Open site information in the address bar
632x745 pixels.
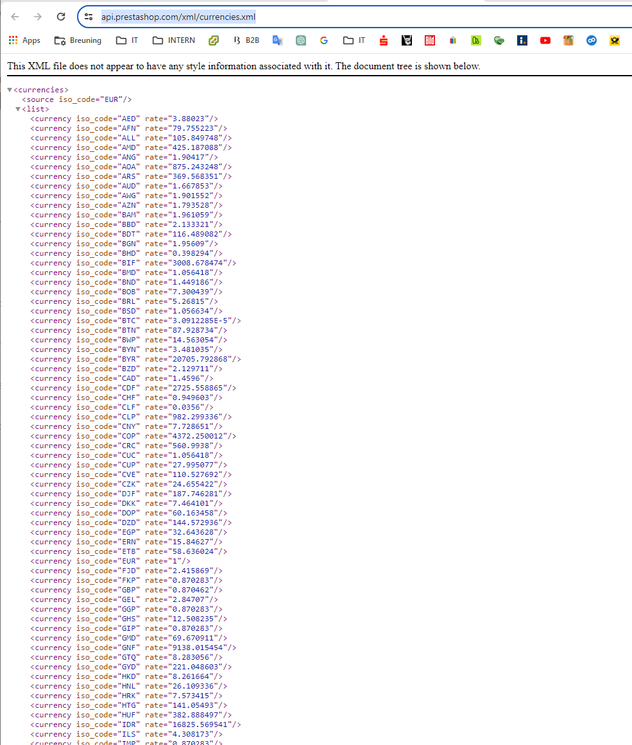(x=87, y=17)
